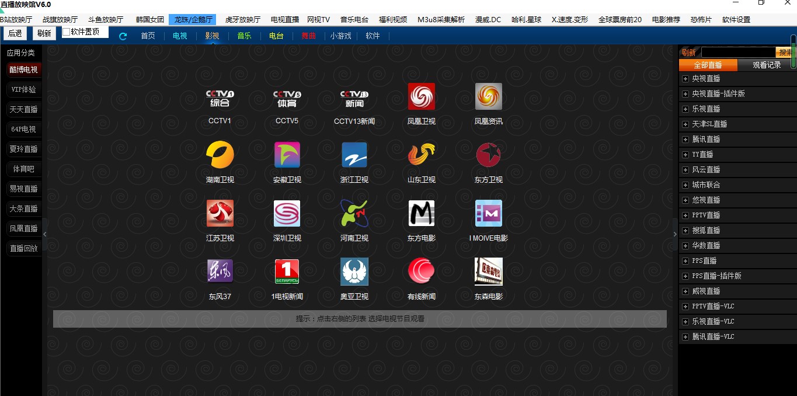Hide the right panel using the arrow handle

pyautogui.click(x=675, y=234)
